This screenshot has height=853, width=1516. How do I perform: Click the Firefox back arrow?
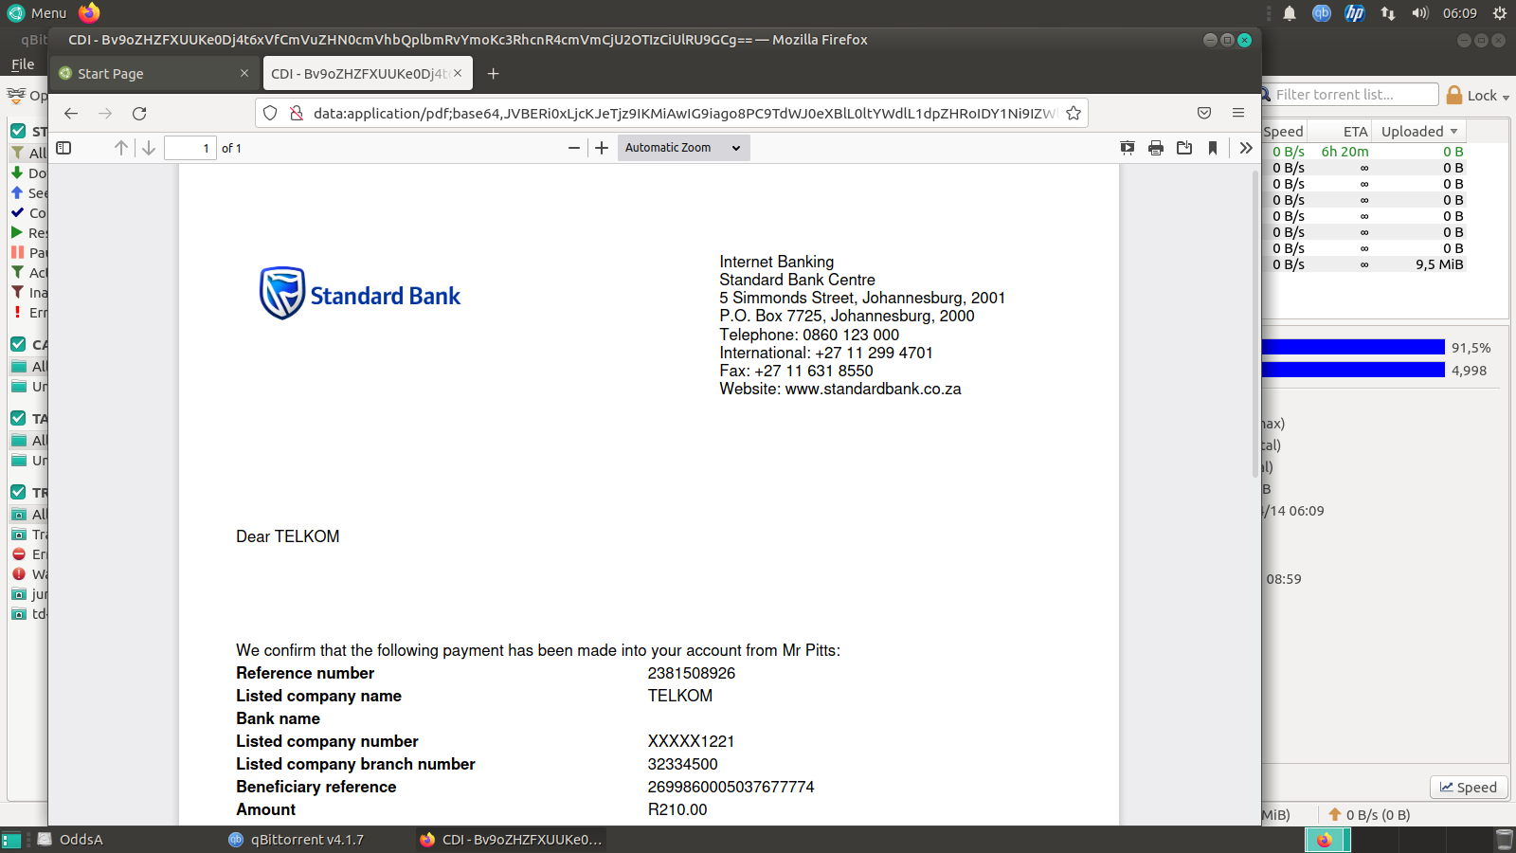(x=71, y=114)
